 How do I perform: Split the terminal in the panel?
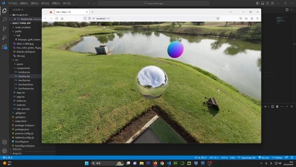tap(272, 107)
